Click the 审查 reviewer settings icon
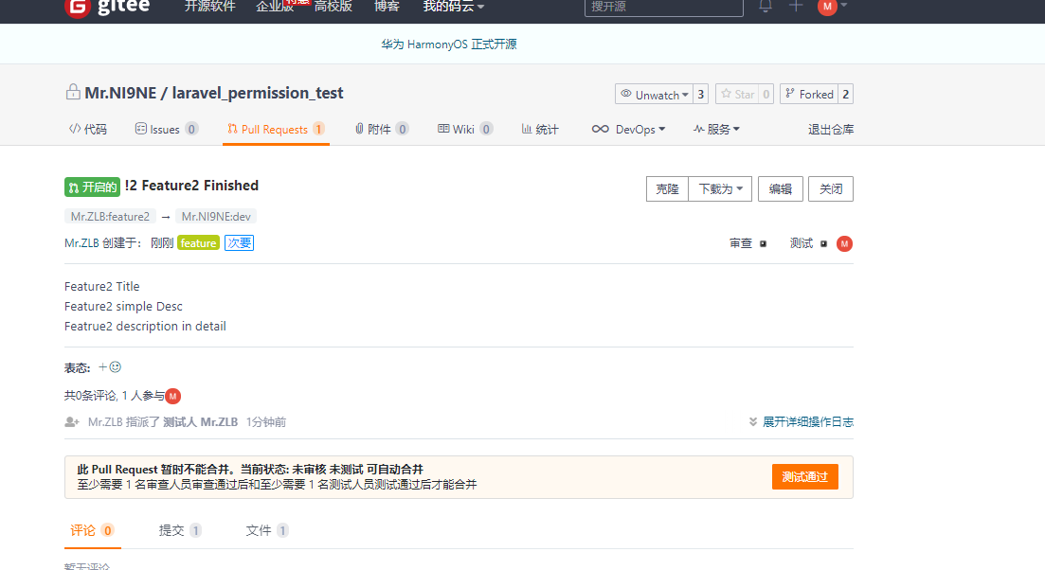Image resolution: width=1045 pixels, height=570 pixels. 764,243
